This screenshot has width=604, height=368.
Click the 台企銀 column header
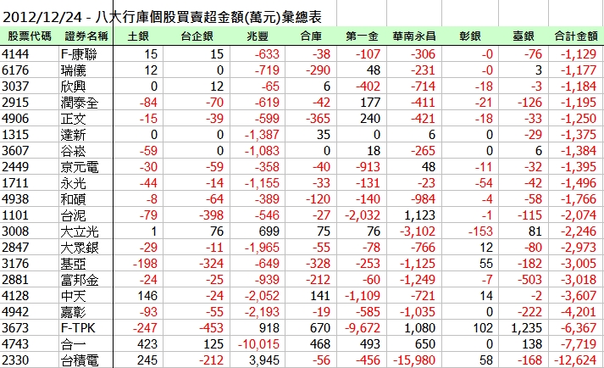click(x=197, y=36)
